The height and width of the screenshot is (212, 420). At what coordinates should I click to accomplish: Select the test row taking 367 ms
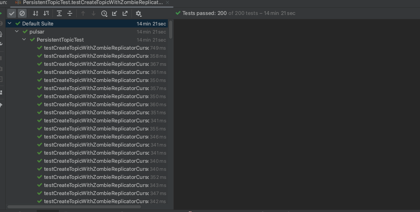coord(87,64)
